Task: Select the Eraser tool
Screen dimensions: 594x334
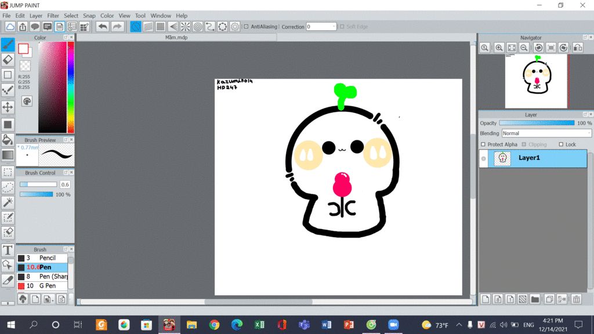Action: click(x=8, y=60)
